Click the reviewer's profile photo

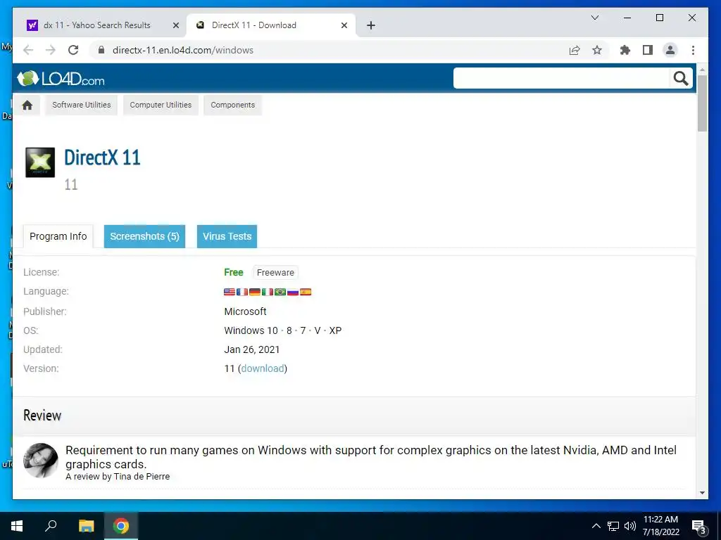(40, 461)
